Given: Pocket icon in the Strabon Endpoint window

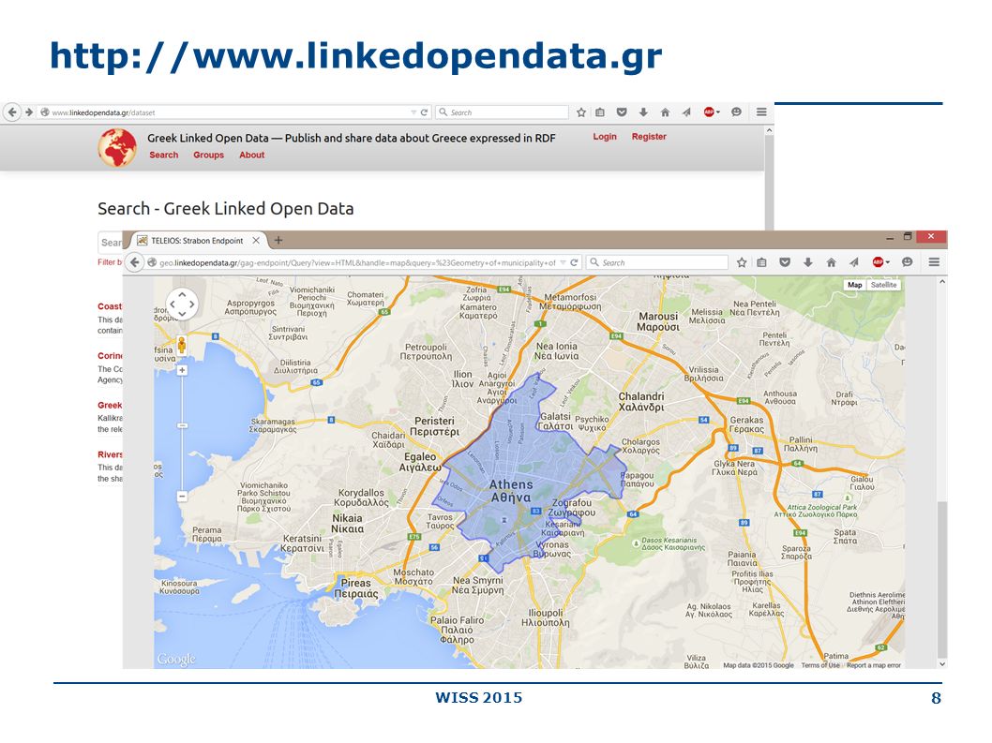Looking at the screenshot, I should [x=785, y=262].
